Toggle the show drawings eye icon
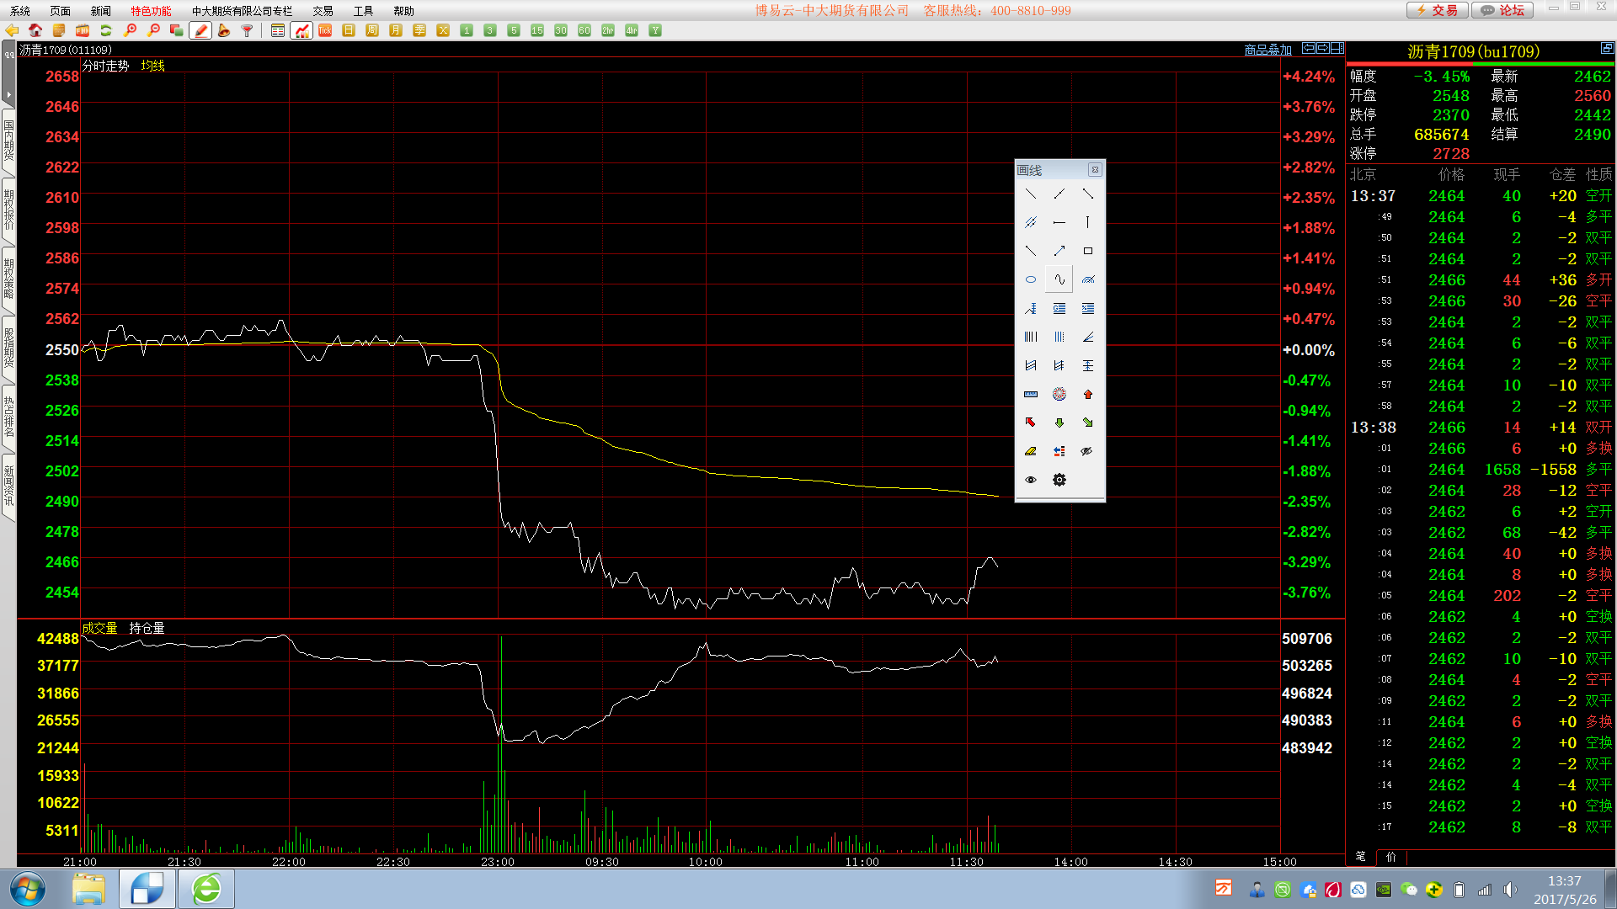The width and height of the screenshot is (1617, 909). [x=1030, y=480]
